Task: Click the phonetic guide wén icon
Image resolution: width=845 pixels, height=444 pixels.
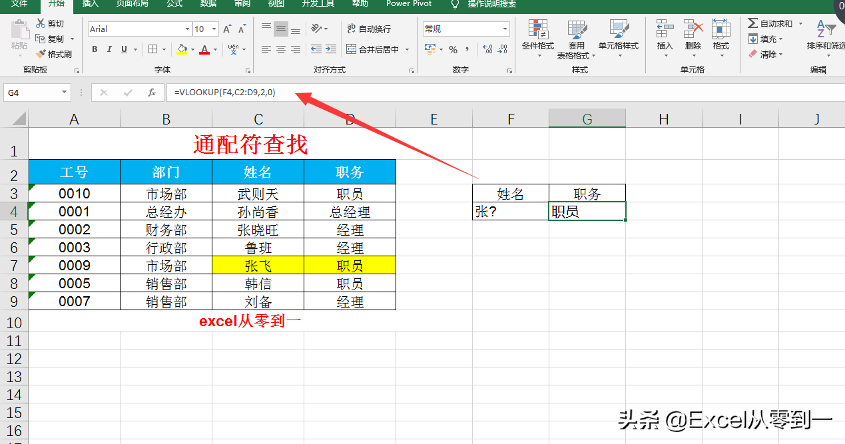Action: tap(233, 49)
